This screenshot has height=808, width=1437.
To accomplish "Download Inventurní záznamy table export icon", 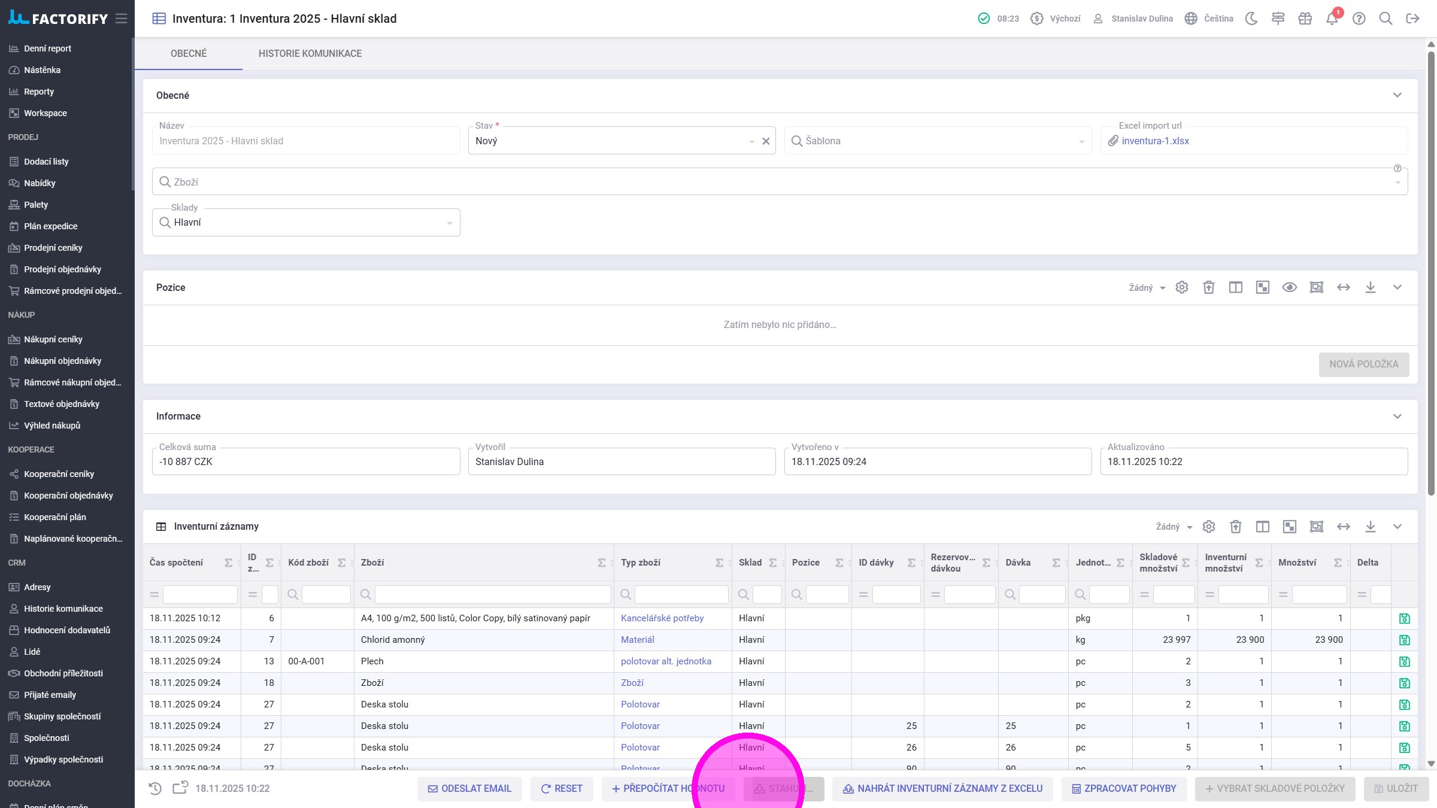I will coord(1370,527).
